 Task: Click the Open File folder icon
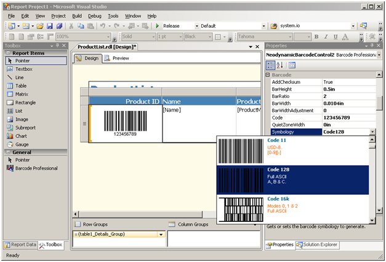pos(40,26)
